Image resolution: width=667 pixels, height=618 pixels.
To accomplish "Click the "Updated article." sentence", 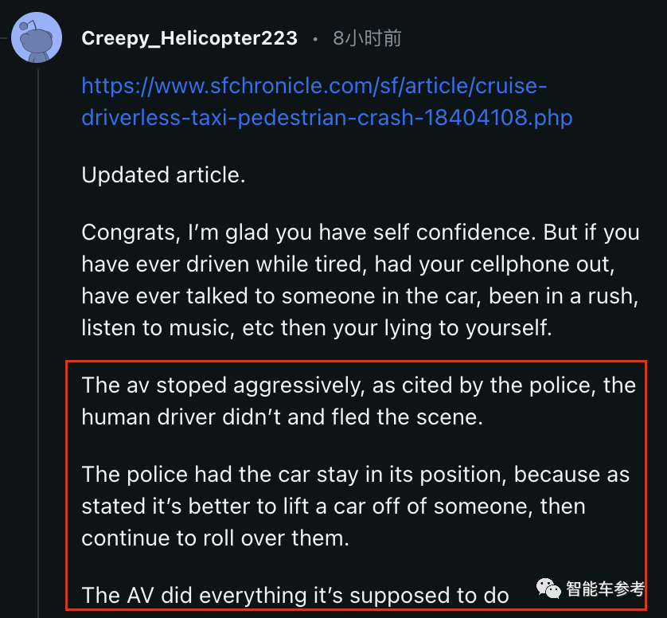I will (x=163, y=175).
